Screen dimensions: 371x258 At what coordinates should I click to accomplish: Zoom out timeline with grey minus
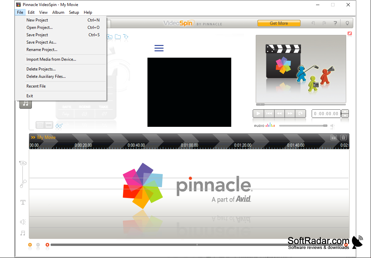pos(38,245)
